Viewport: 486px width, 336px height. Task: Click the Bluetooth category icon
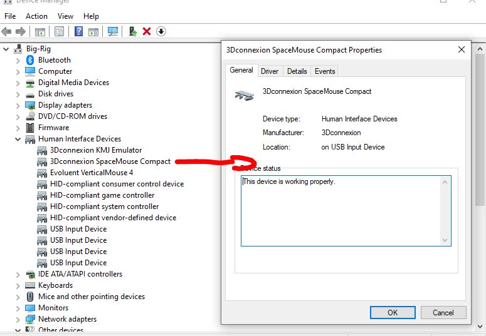(29, 60)
